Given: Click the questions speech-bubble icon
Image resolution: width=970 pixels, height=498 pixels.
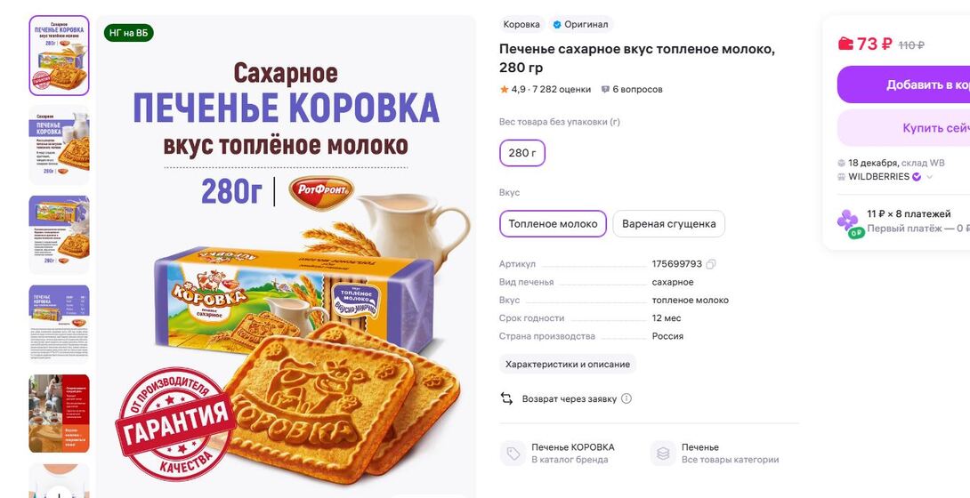Looking at the screenshot, I should pos(606,89).
